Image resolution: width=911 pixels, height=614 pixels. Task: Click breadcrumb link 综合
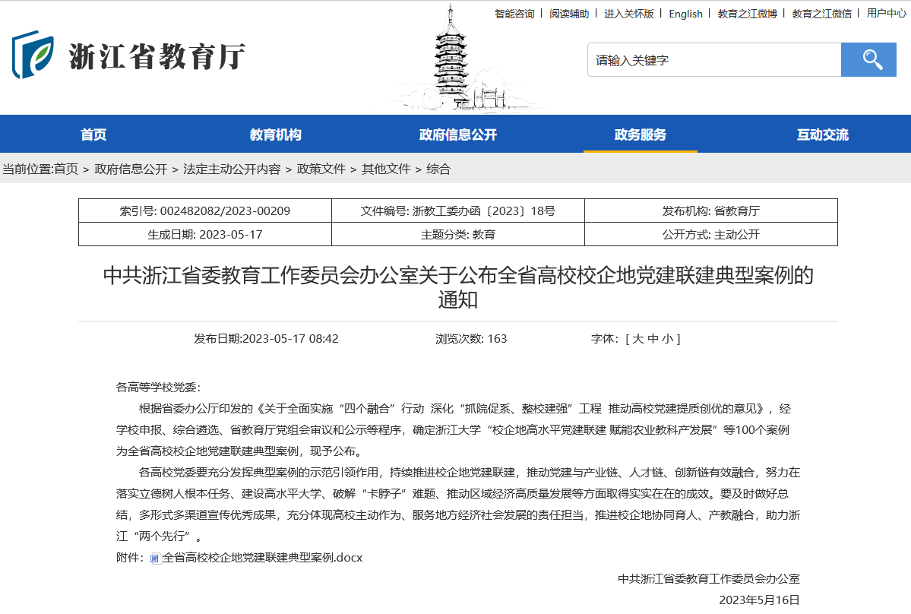pos(438,169)
